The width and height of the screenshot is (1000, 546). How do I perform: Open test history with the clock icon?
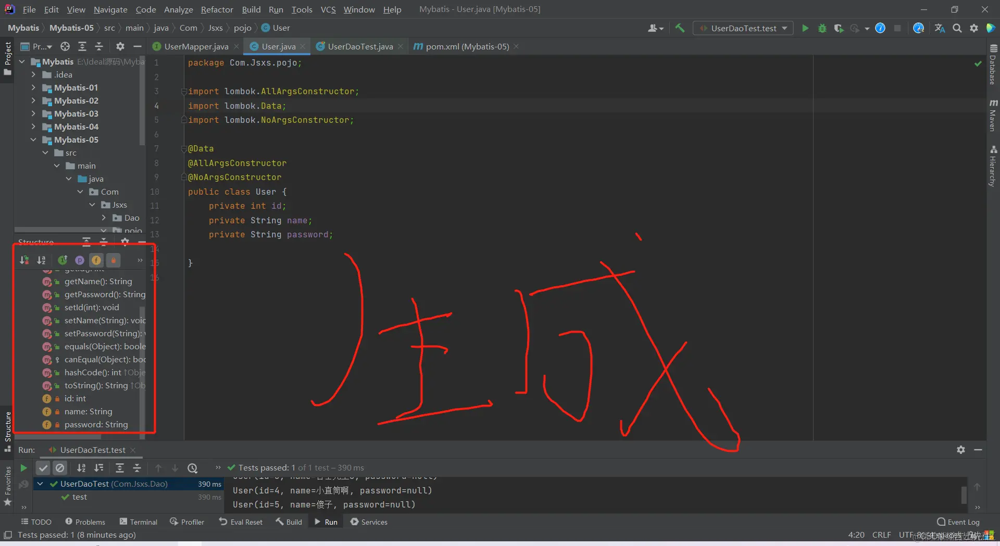point(193,468)
